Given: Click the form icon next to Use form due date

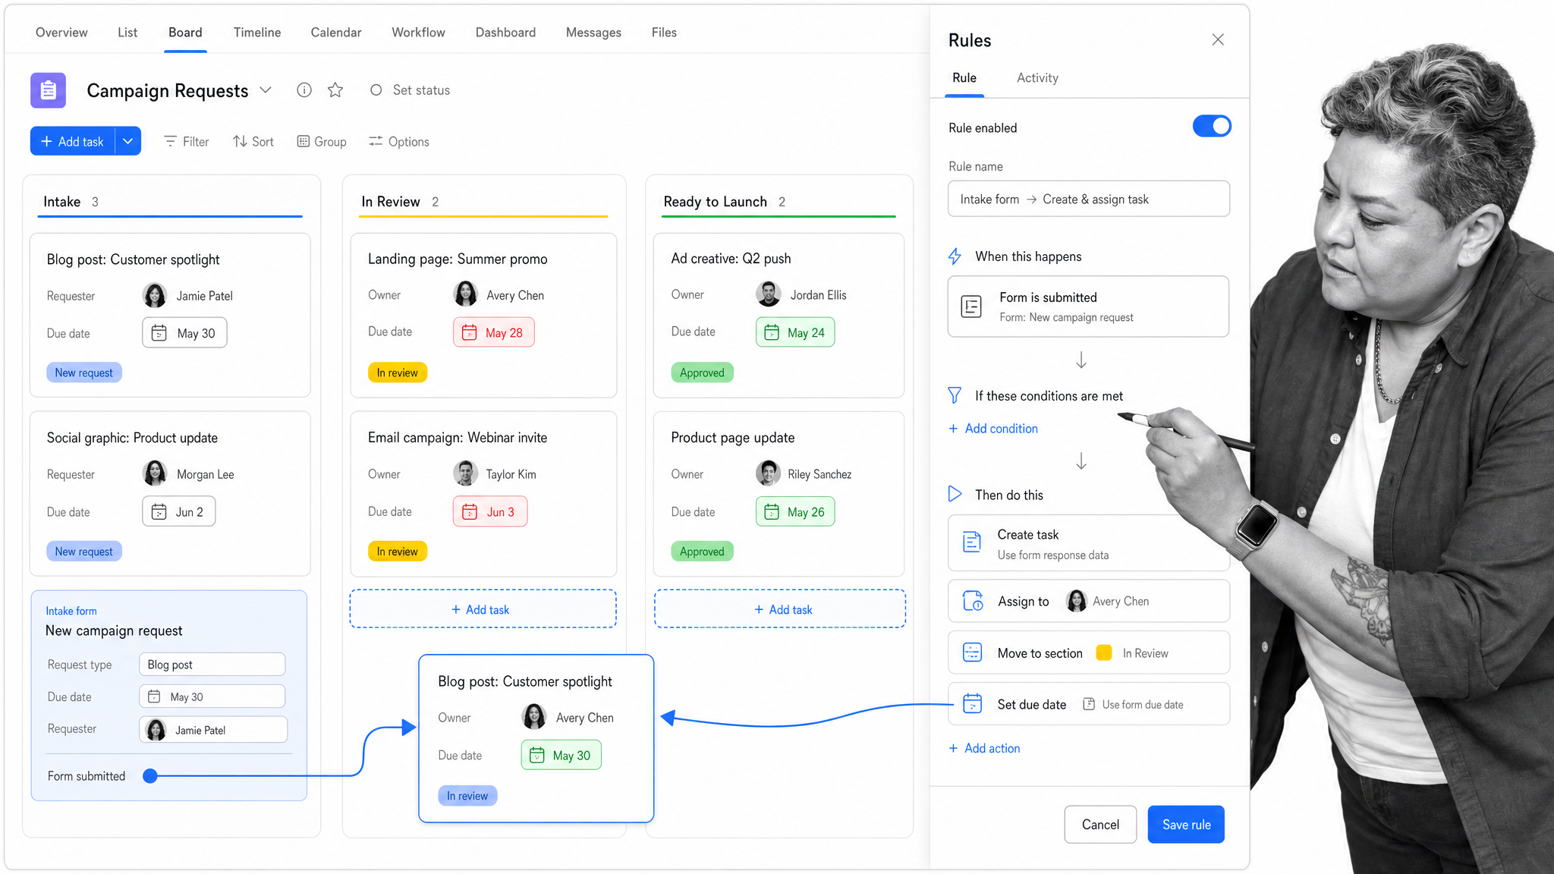Looking at the screenshot, I should [1089, 704].
